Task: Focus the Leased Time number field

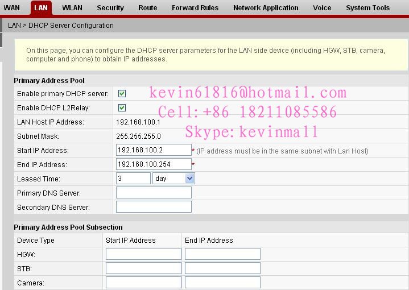Action: pos(133,179)
